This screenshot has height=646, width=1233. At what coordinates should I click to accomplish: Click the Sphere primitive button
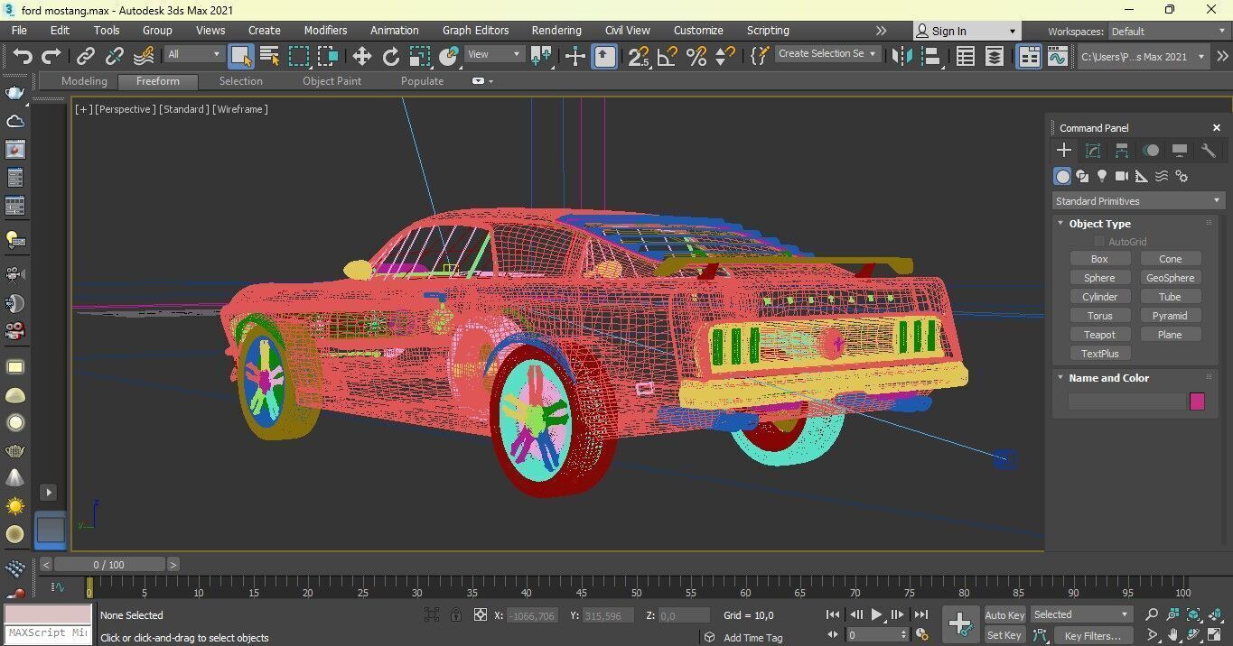pos(1099,278)
